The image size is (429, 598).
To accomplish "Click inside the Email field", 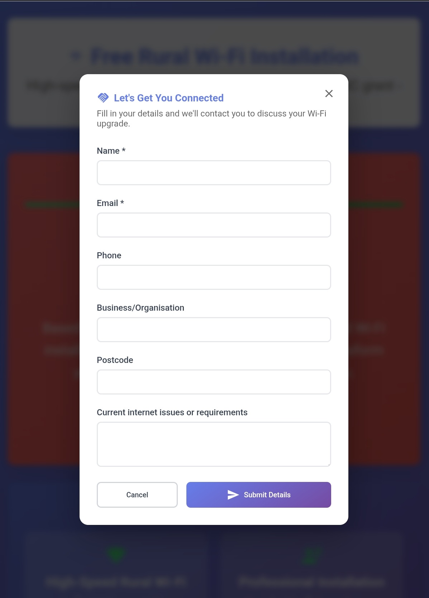I will pyautogui.click(x=214, y=225).
